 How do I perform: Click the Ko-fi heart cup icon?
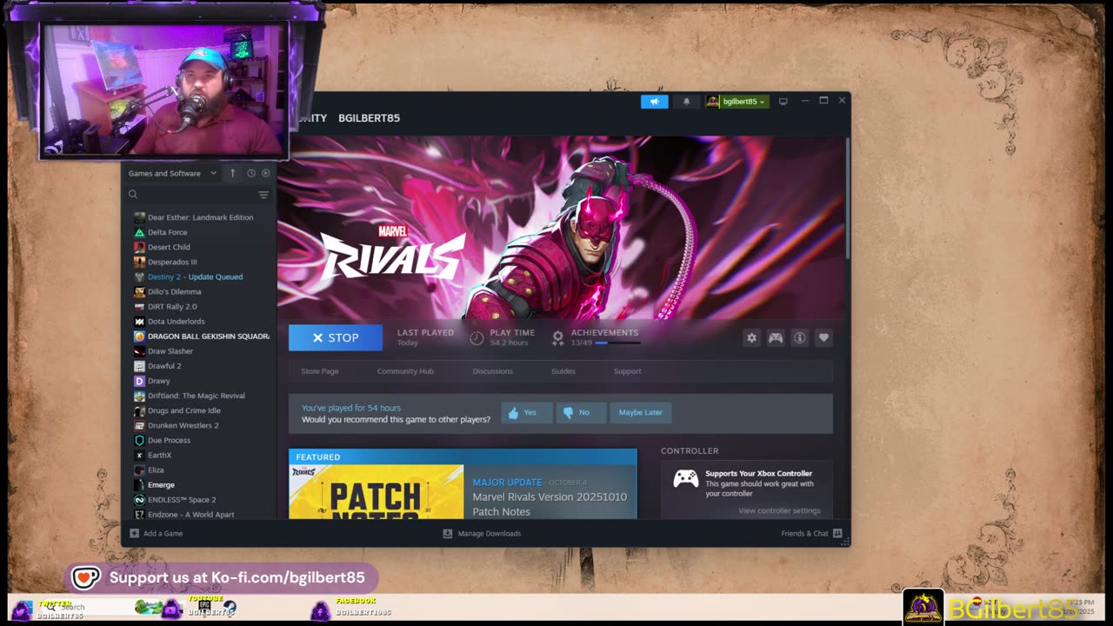tap(85, 578)
